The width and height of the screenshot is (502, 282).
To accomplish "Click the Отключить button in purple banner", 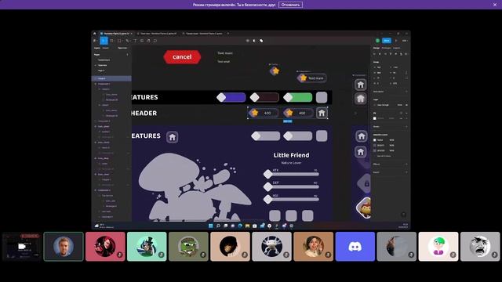I will point(290,5).
